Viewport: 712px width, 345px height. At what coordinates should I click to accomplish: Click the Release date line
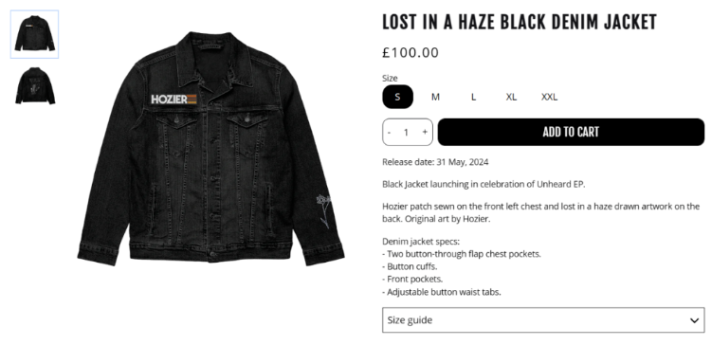pos(435,162)
